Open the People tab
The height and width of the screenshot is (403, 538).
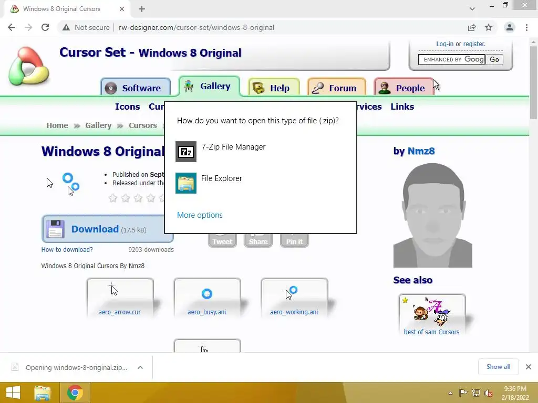[403, 88]
